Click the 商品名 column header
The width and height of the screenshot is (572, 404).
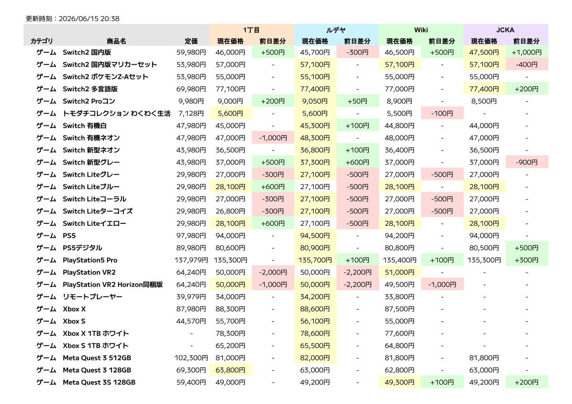click(116, 41)
